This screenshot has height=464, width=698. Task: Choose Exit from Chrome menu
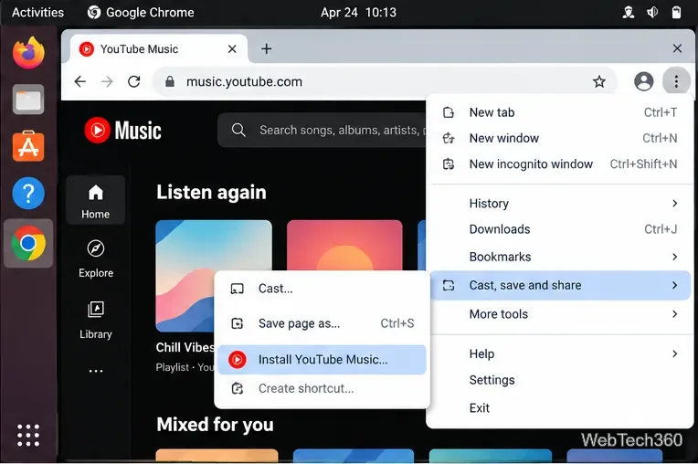tap(559, 408)
